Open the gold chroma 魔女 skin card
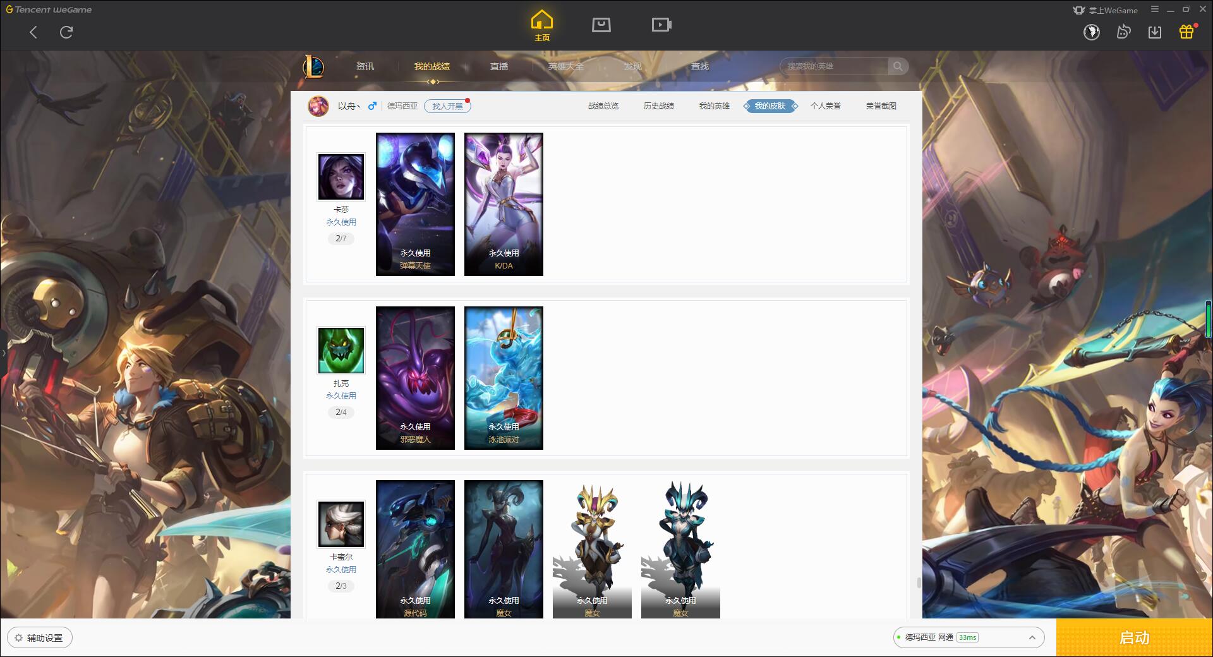Viewport: 1213px width, 657px height. 592,549
